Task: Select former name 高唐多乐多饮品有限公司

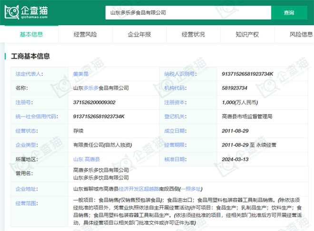Action: [101, 170]
